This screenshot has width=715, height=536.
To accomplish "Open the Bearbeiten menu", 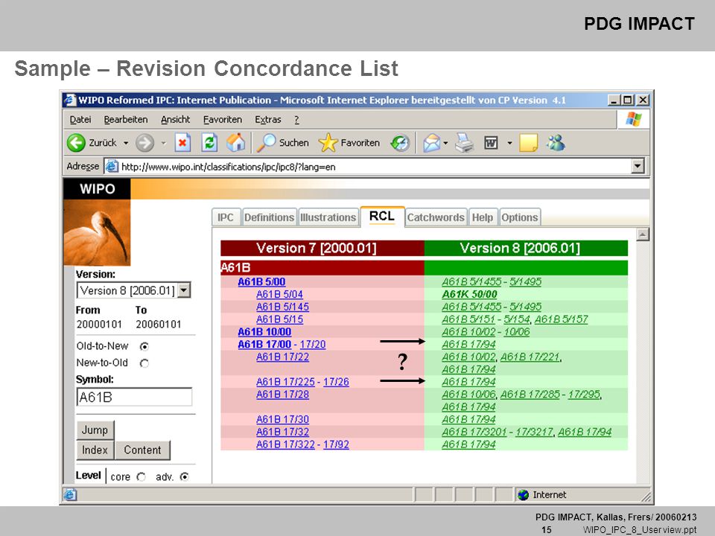I will click(126, 120).
